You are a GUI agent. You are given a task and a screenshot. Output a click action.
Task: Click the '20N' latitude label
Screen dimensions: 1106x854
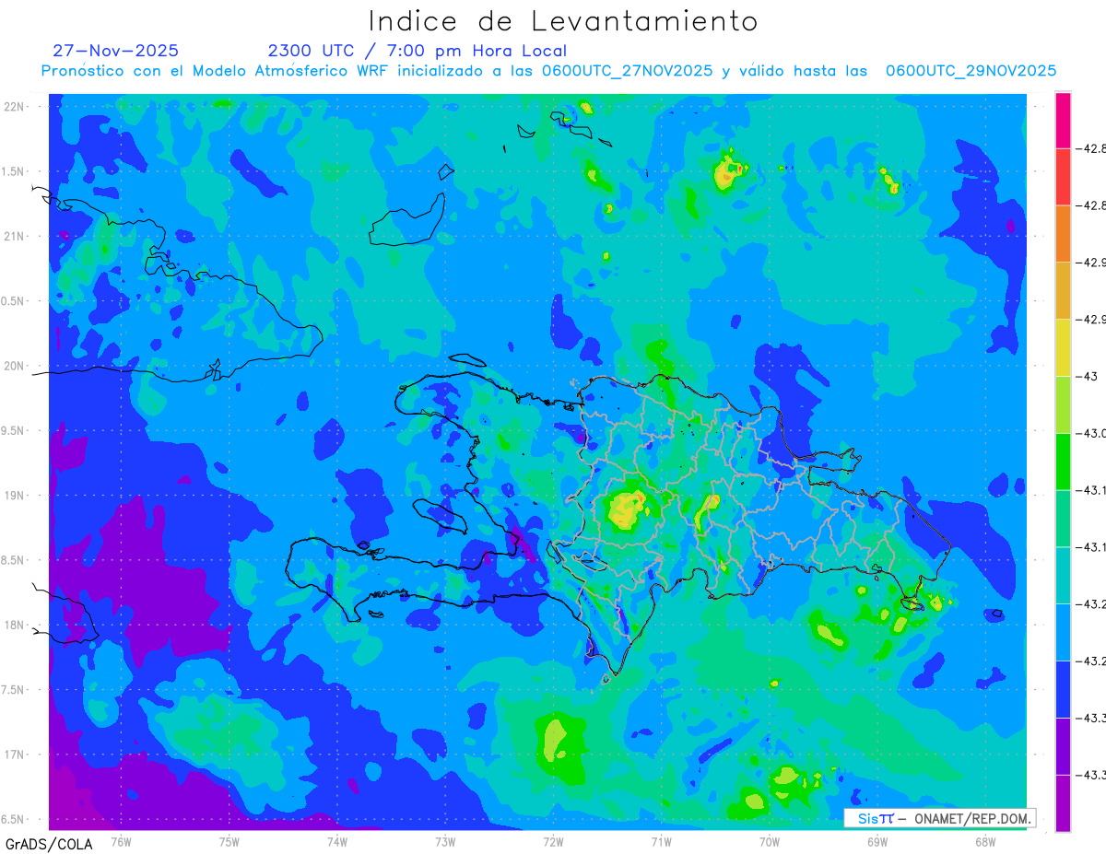click(16, 366)
